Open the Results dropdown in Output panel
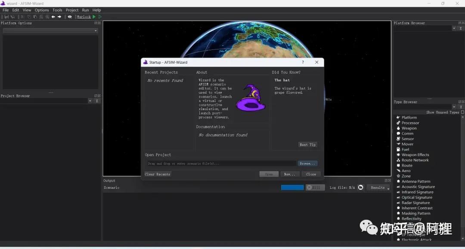The width and height of the screenshot is (465, 249). 378,188
